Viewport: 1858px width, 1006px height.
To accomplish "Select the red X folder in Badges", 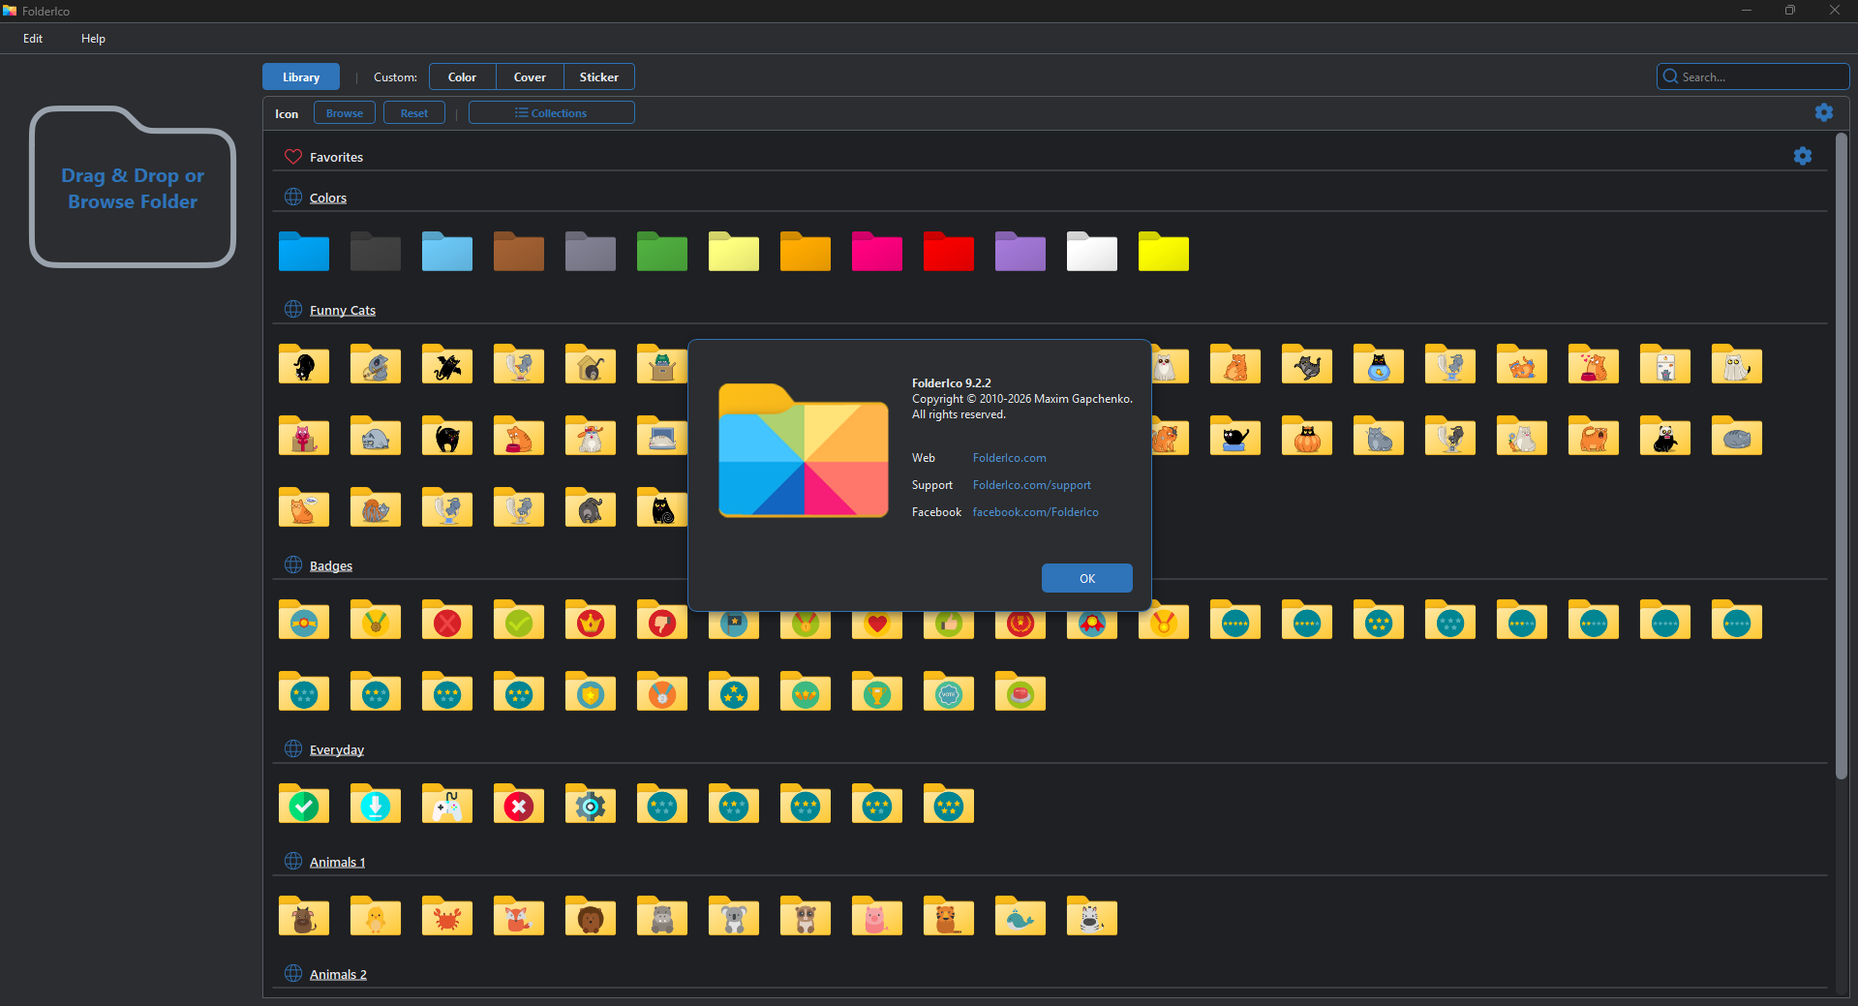I will [x=447, y=620].
